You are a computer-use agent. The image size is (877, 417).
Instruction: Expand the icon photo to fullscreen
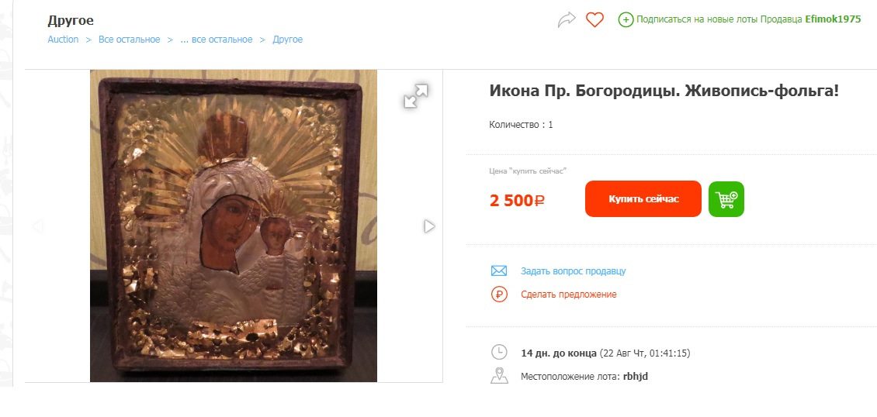click(x=416, y=96)
